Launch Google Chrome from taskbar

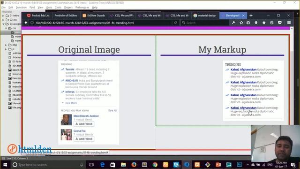(155, 165)
